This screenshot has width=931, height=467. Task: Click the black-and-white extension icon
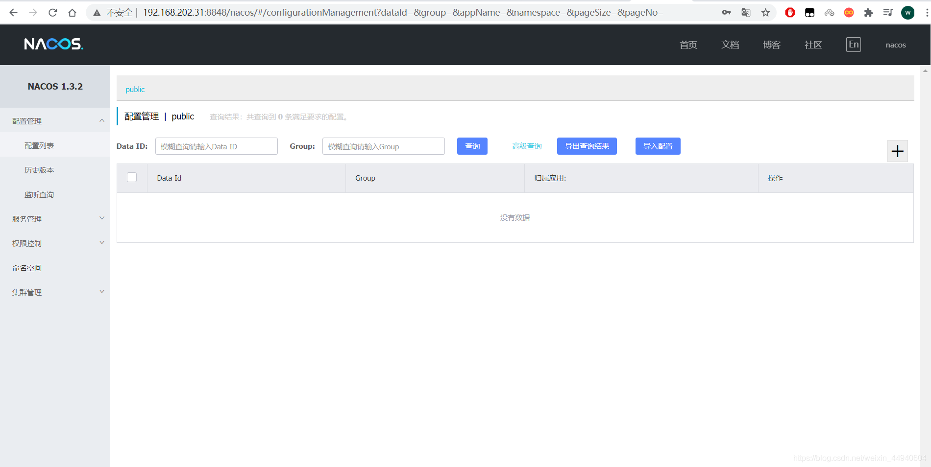[x=809, y=13]
